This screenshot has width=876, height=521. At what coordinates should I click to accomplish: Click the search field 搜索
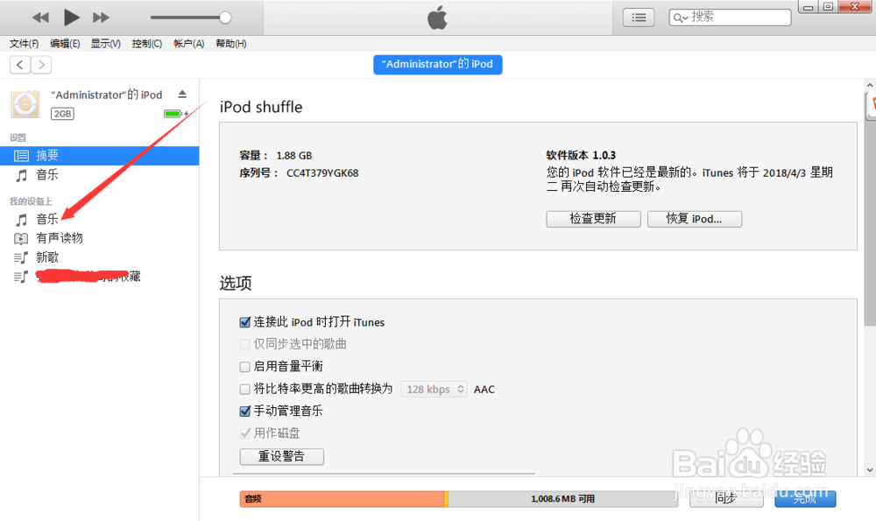(x=730, y=18)
